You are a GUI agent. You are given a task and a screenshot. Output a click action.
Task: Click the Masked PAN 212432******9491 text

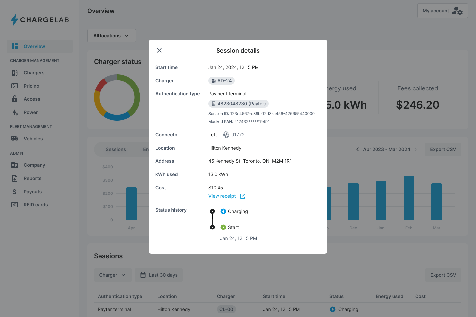click(x=239, y=122)
